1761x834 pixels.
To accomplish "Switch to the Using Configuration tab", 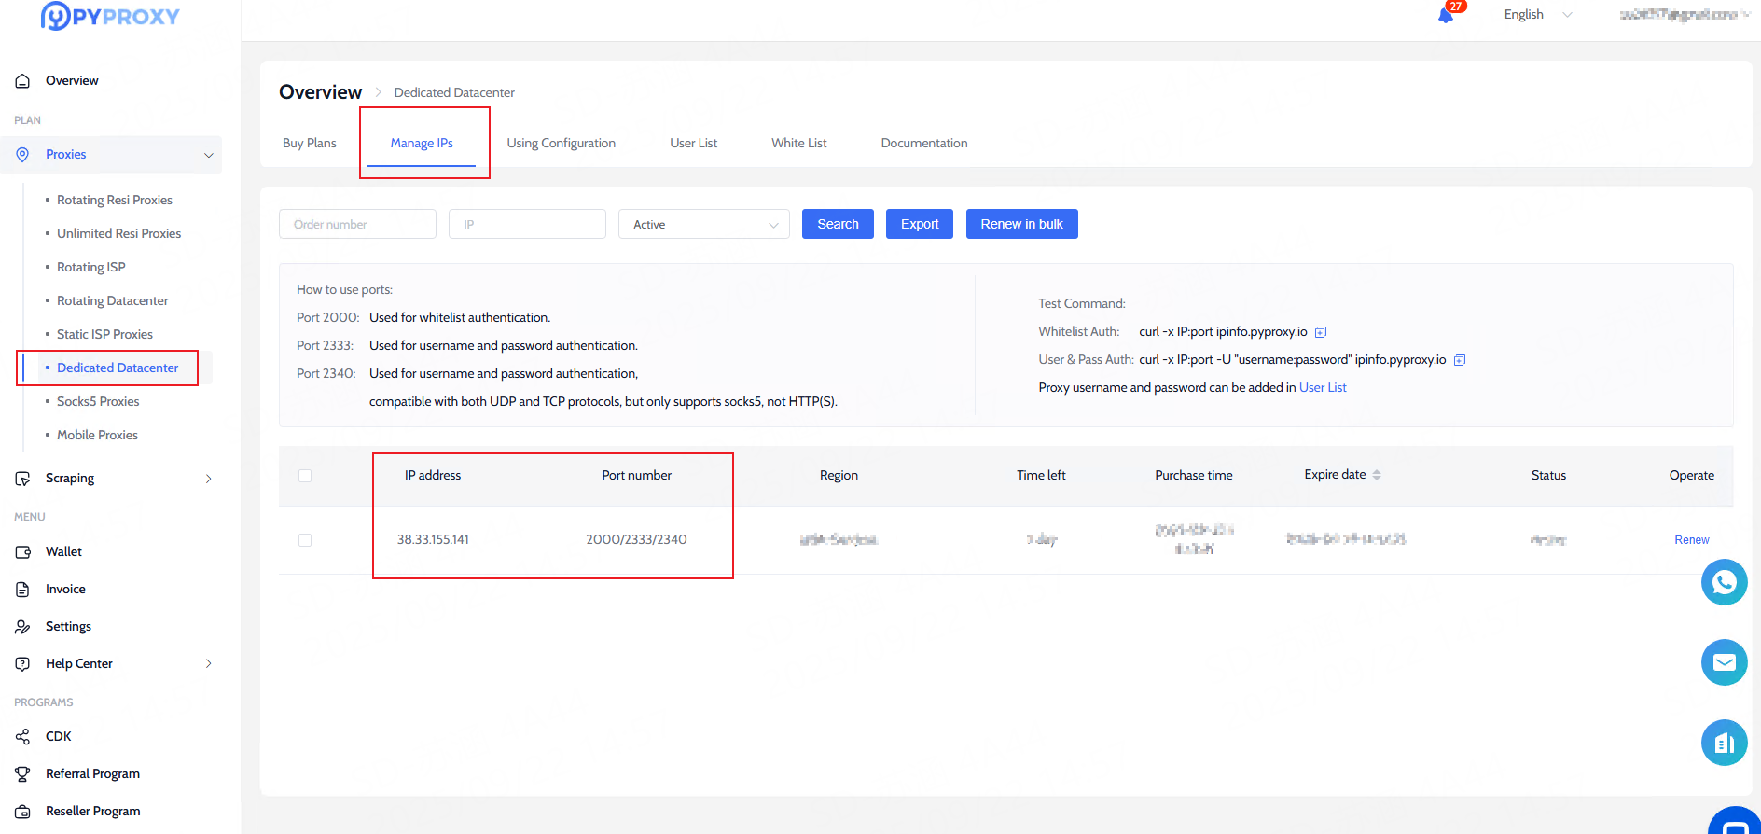I will pyautogui.click(x=561, y=143).
